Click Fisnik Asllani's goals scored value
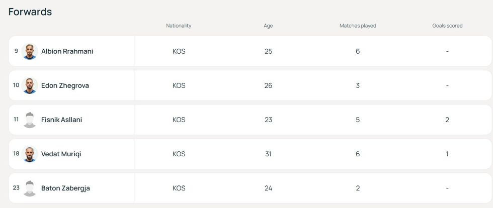 click(447, 120)
